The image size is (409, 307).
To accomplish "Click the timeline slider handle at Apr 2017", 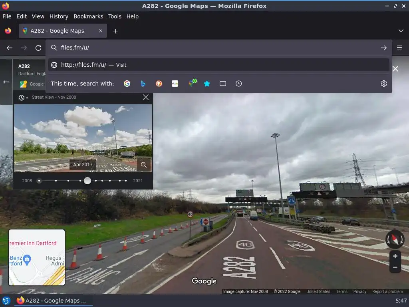I will click(87, 181).
